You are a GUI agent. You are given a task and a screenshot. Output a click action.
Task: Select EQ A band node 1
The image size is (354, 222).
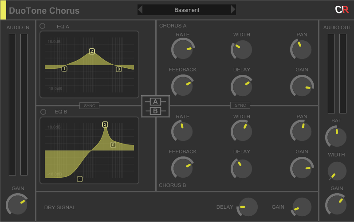click(64, 69)
